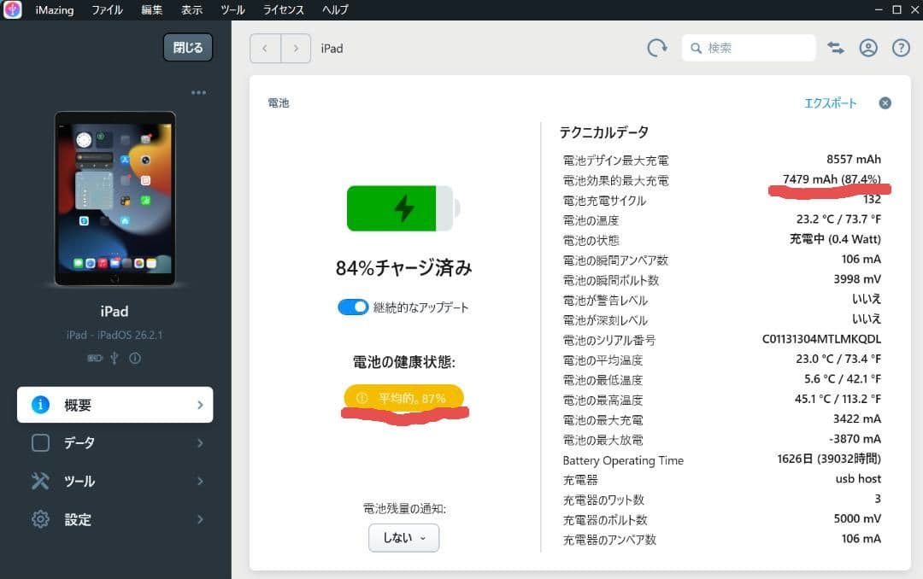Click the エクスポート link
Screen dimensions: 923x579
[830, 102]
